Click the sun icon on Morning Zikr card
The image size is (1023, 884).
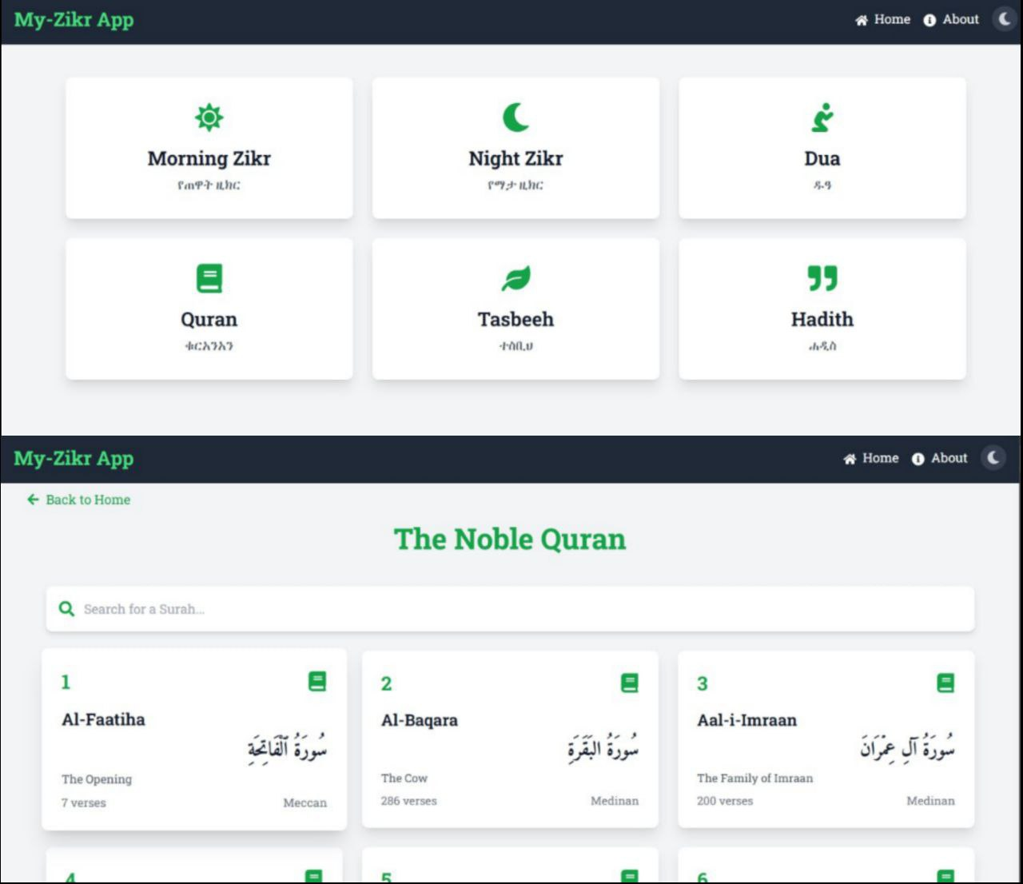pyautogui.click(x=209, y=117)
